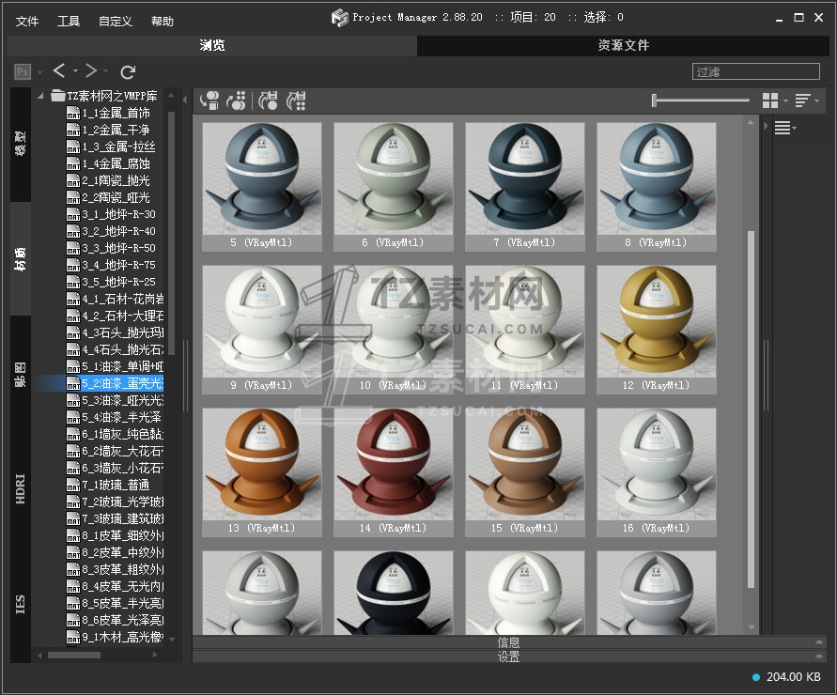Click the refresh icon
The height and width of the screenshot is (695, 837).
tap(128, 71)
